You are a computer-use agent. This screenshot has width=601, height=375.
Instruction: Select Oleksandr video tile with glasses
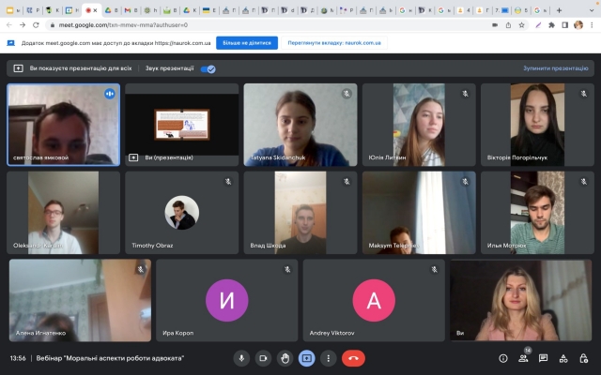point(63,213)
